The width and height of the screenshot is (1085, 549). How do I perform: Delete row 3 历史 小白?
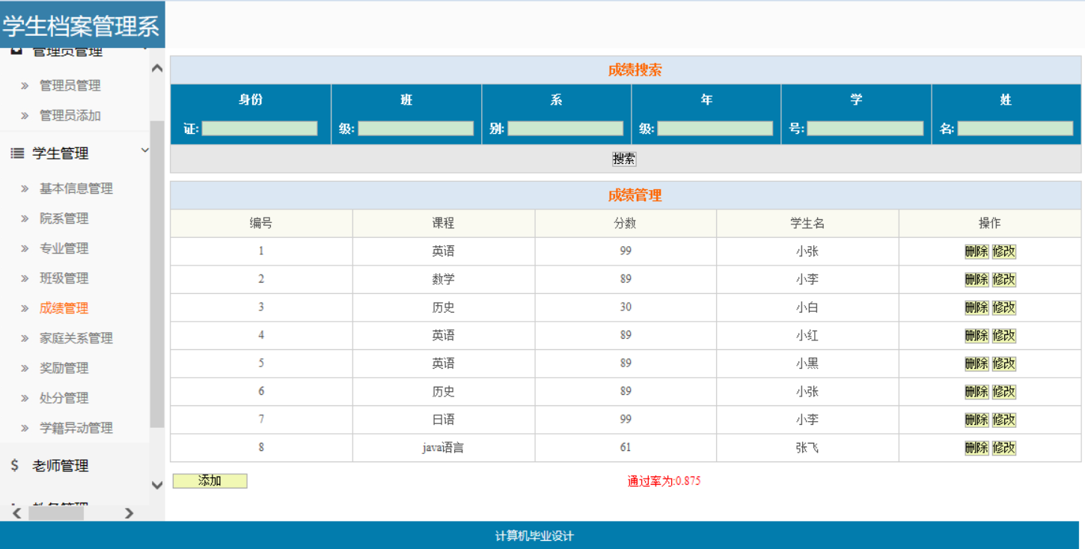(977, 307)
